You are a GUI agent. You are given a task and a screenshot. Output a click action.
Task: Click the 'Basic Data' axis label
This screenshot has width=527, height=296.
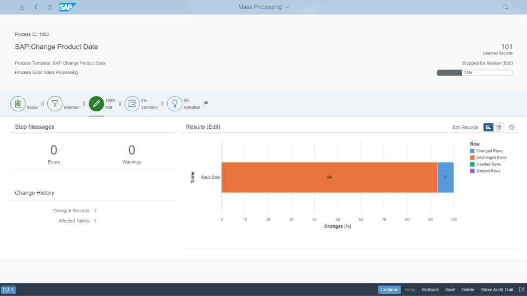coord(211,177)
